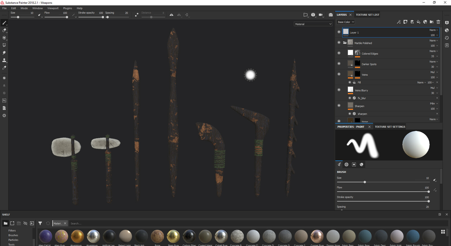Open History panel icon in right sidebar
Image resolution: width=451 pixels, height=246 pixels.
click(447, 38)
